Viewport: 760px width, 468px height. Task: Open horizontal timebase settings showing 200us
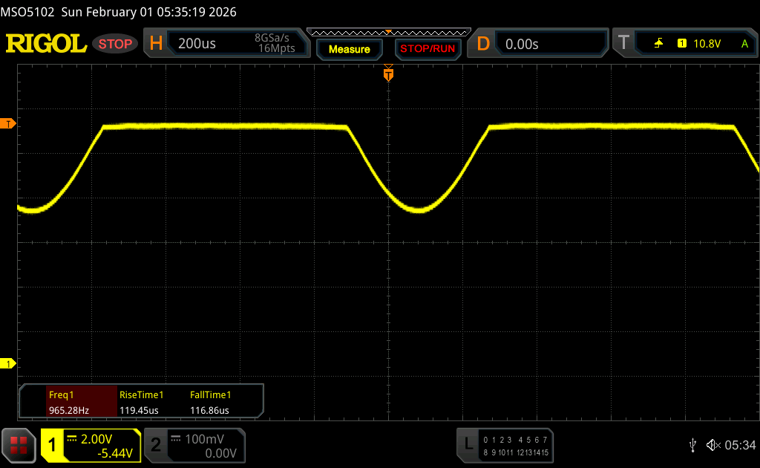click(230, 44)
